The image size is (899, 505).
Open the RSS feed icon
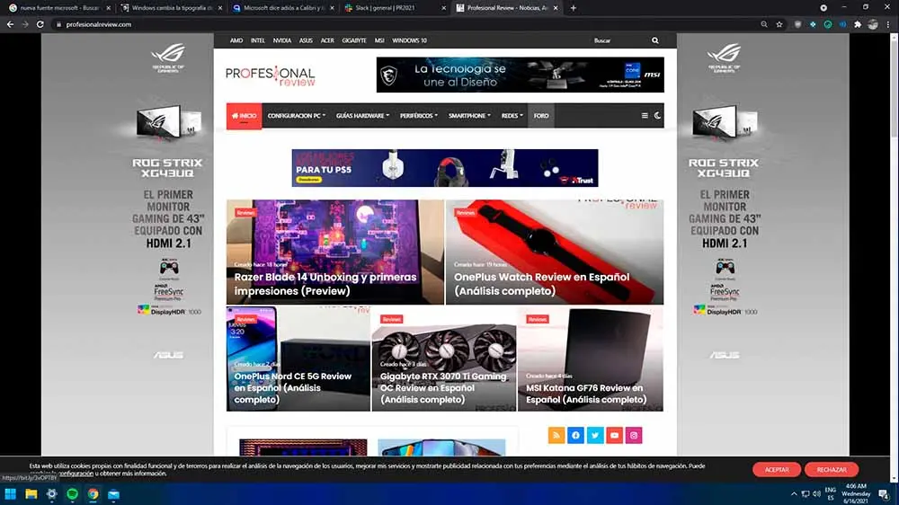(556, 435)
